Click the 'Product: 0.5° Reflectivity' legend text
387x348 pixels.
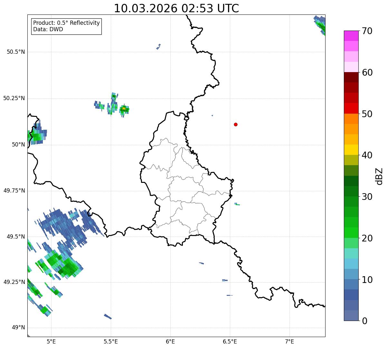tap(66, 23)
